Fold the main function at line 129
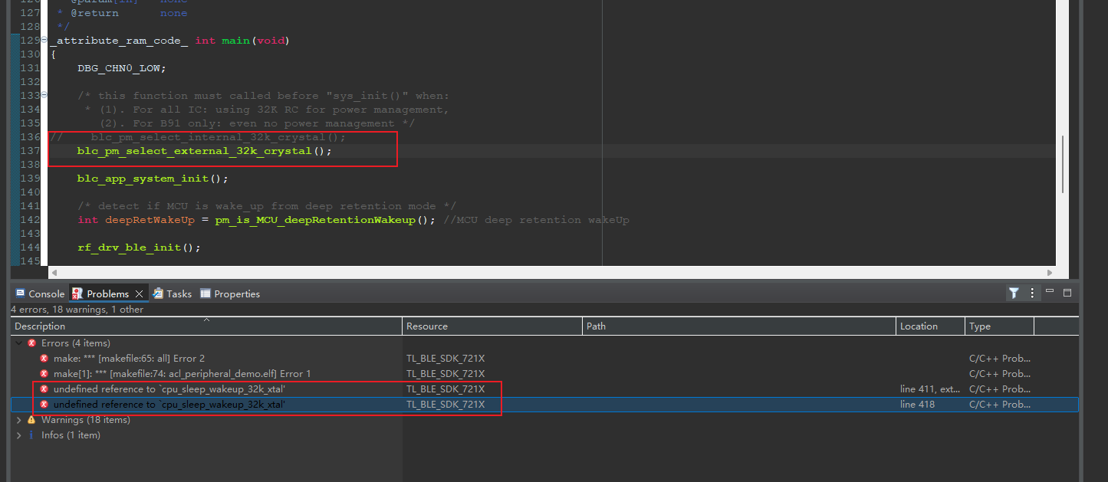The image size is (1108, 482). pyautogui.click(x=44, y=40)
